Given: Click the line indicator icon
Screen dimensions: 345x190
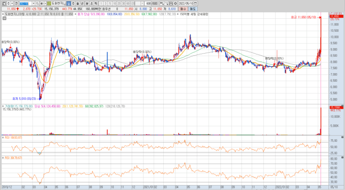Looking at the screenshot, I should pyautogui.click(x=166, y=4).
